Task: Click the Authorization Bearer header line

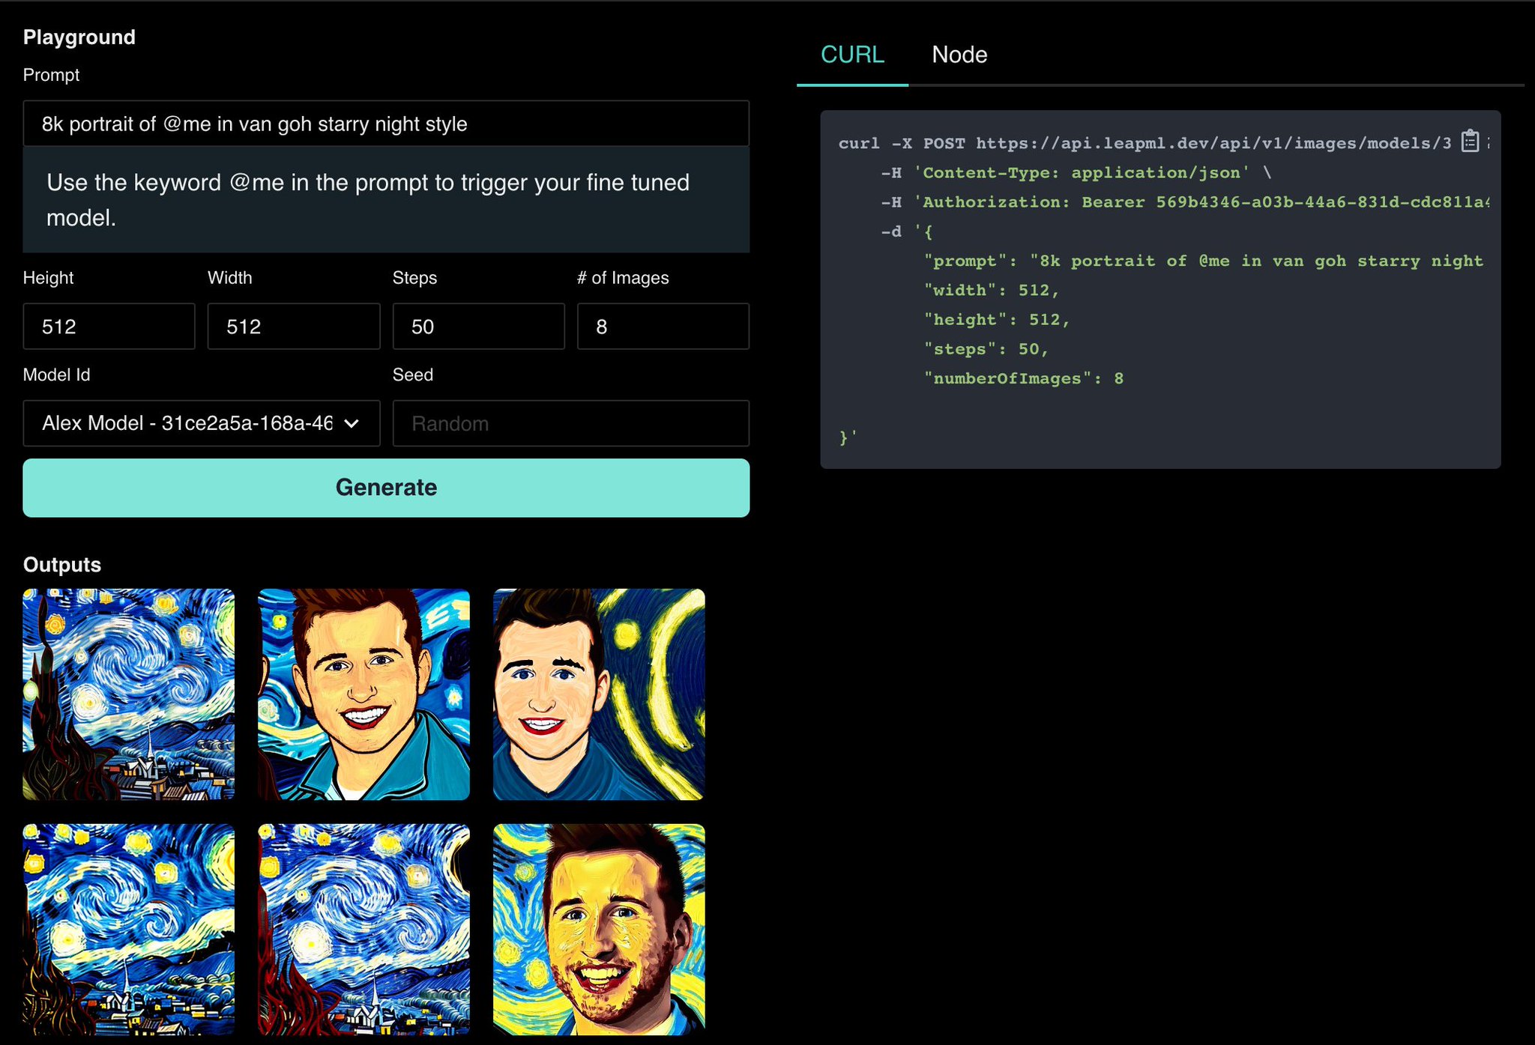Action: point(1185,202)
